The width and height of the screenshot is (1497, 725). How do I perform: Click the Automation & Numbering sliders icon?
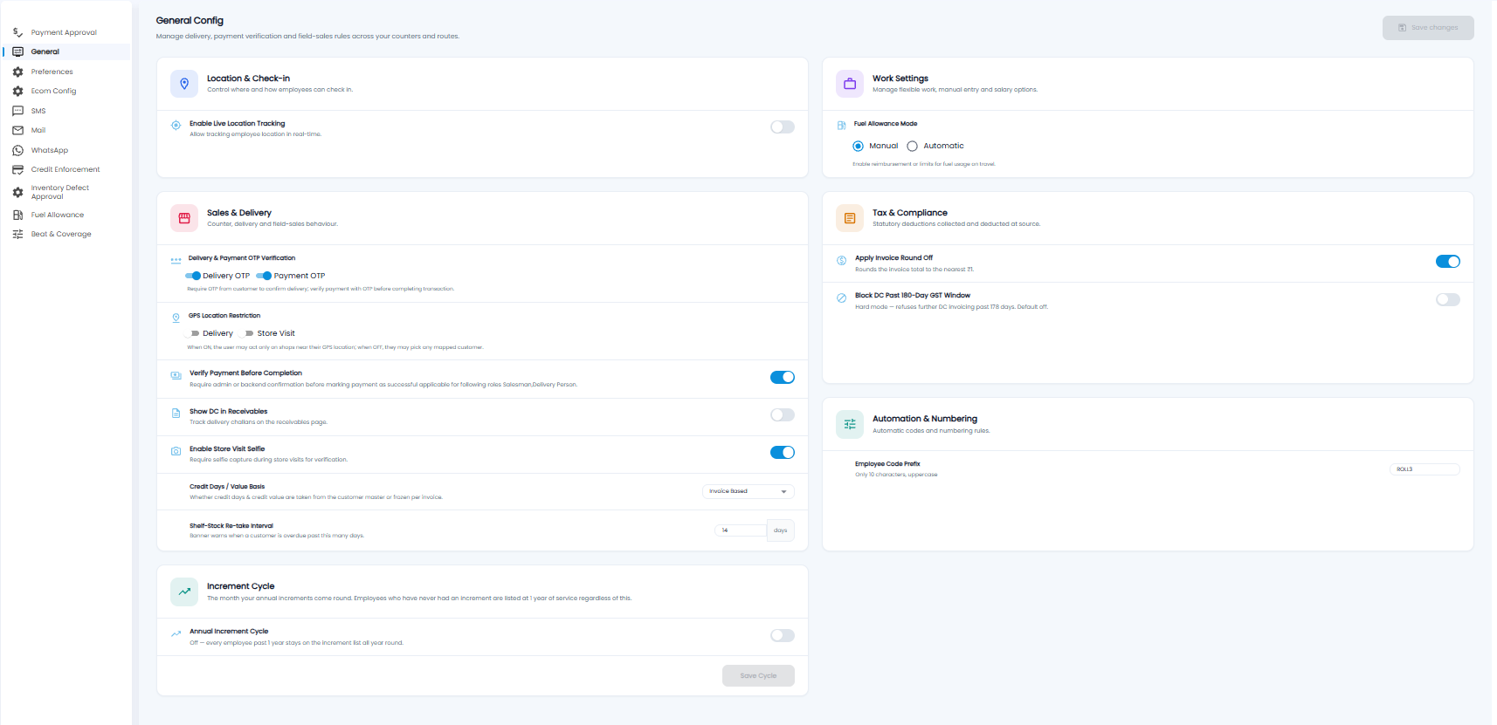(850, 424)
